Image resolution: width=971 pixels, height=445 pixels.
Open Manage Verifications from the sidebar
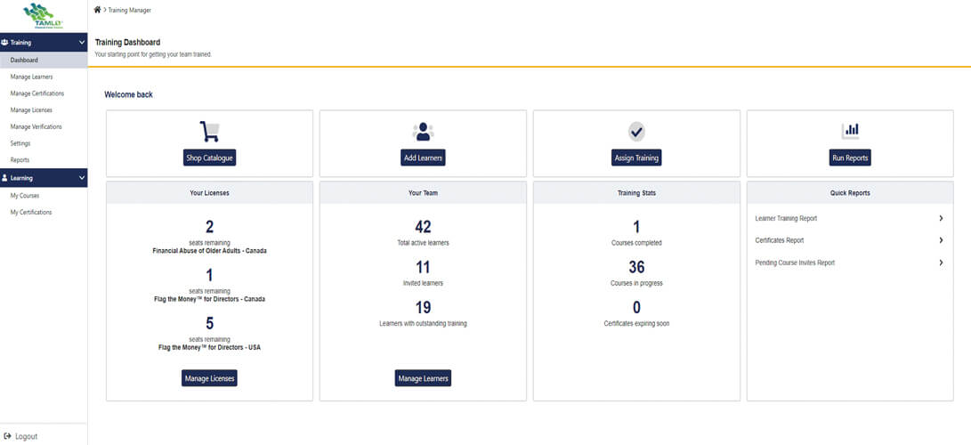(36, 126)
